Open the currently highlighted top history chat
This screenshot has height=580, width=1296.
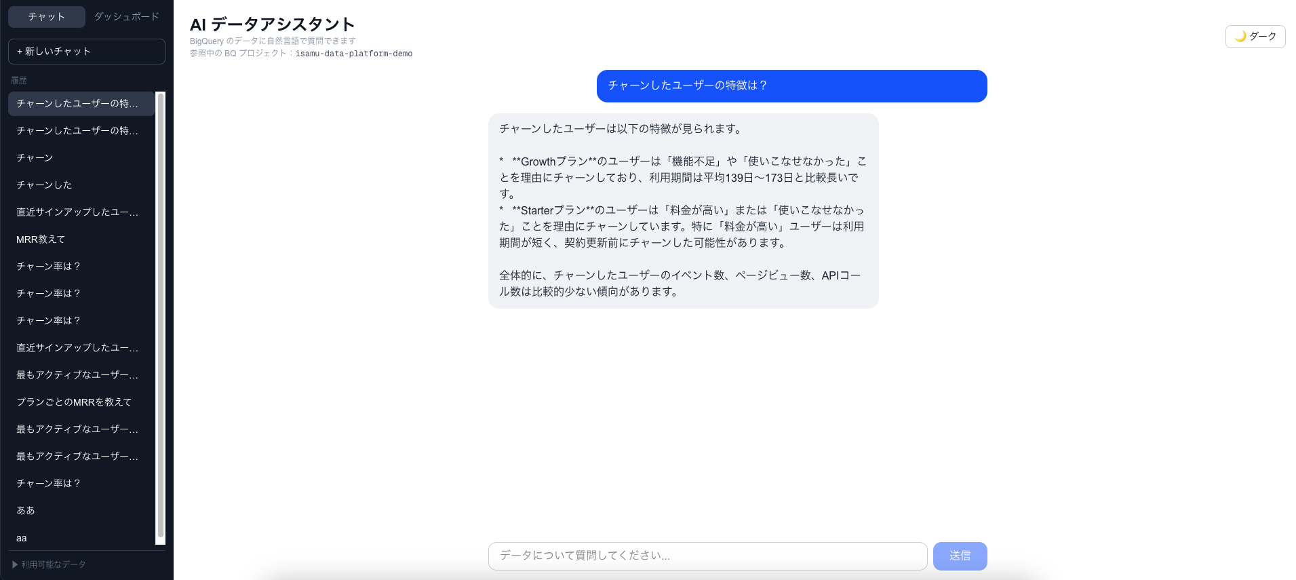77,104
